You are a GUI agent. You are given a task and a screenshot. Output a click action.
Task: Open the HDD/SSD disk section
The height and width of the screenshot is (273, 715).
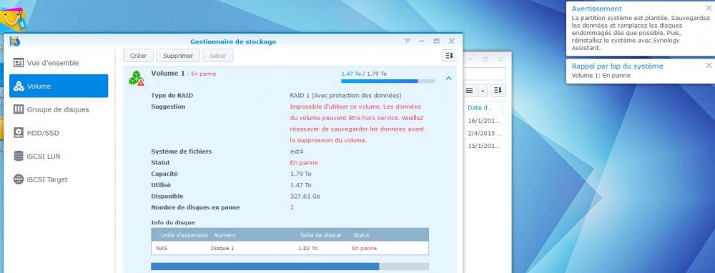point(59,133)
